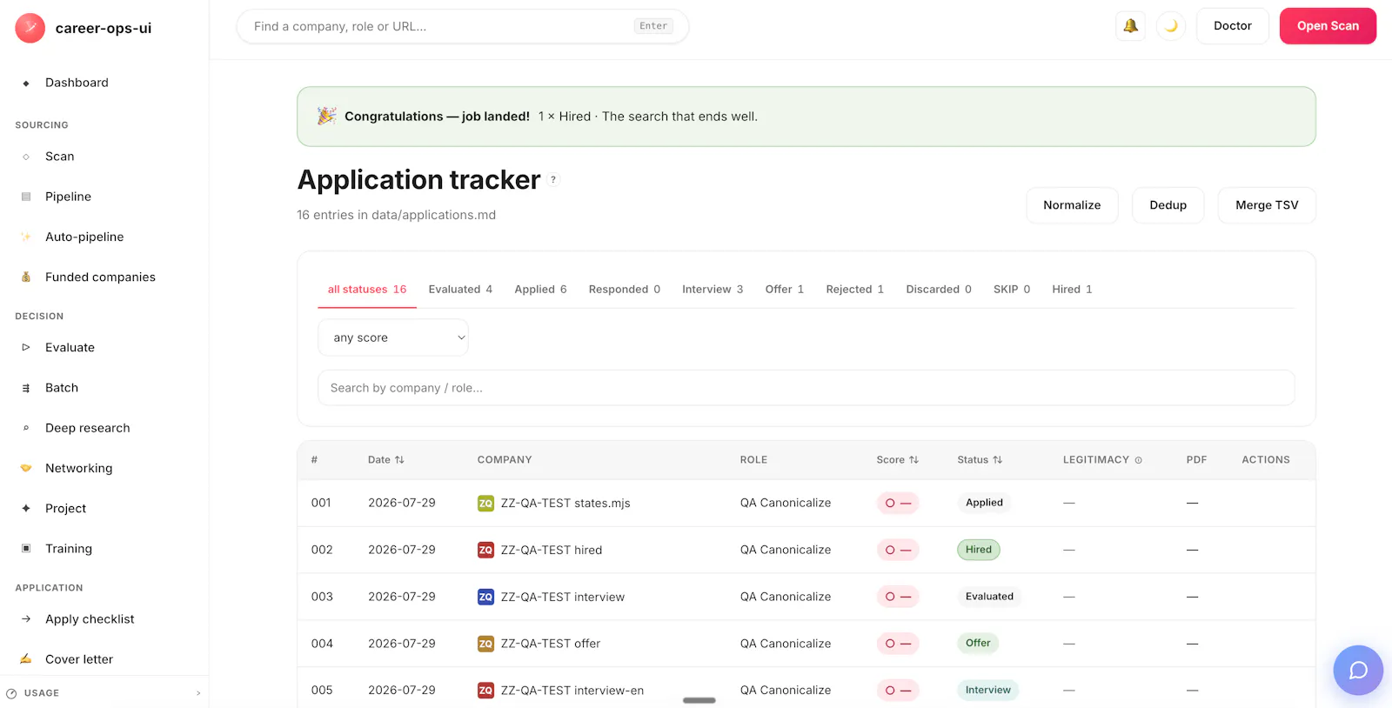
Task: Switch to the Evaluated tab
Action: 460,290
